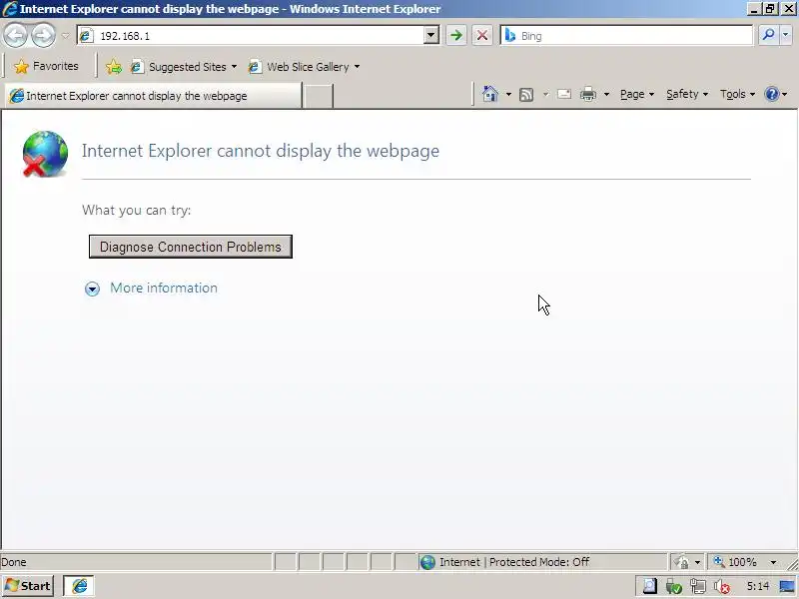Viewport: 799px width, 599px height.
Task: Click the Help question mark icon
Action: point(772,94)
